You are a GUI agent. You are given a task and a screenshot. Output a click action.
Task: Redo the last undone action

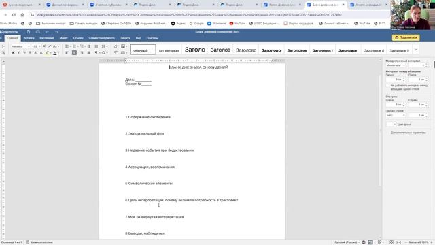pyautogui.click(x=56, y=32)
